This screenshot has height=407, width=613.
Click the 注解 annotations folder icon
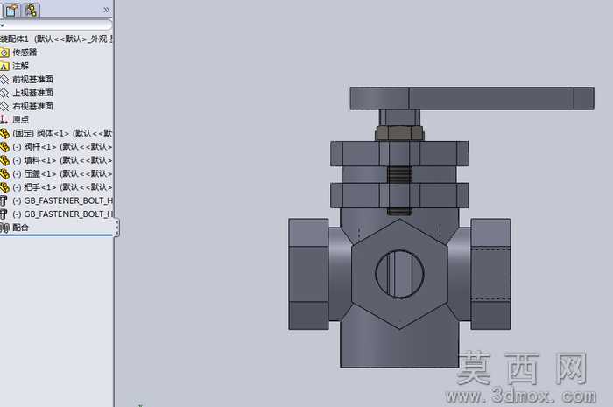[x=4, y=66]
